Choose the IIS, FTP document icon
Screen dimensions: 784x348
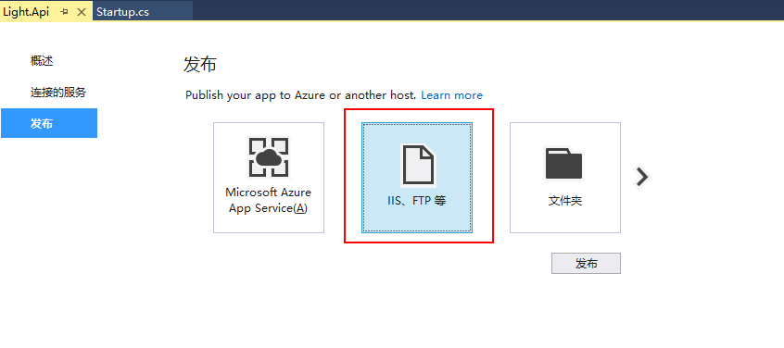point(418,164)
